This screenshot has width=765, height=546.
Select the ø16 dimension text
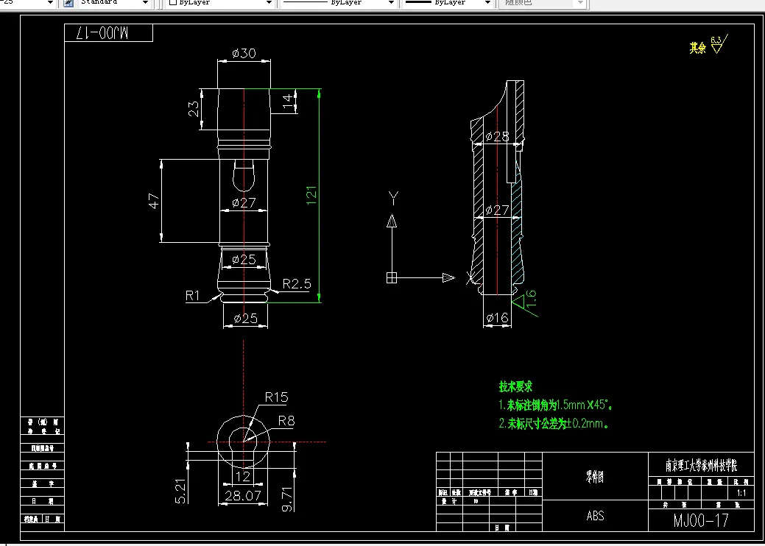(x=497, y=319)
